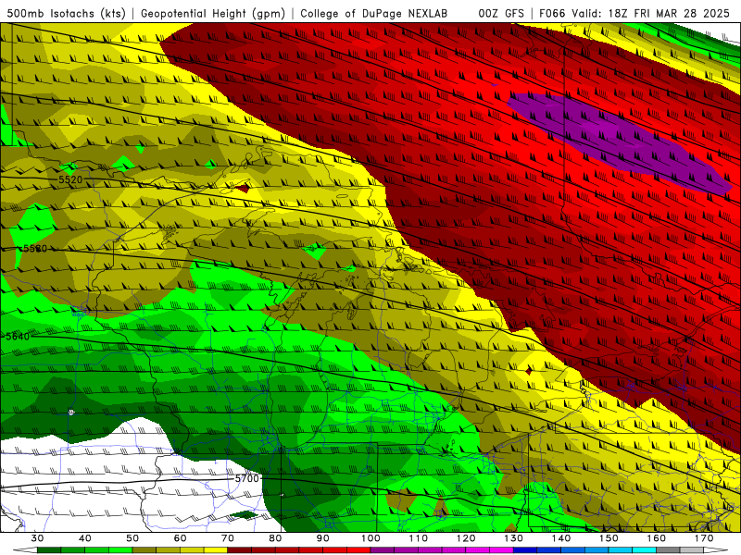Select the bright yellow swatch just before 70
This screenshot has height=555, width=741.
point(216,550)
